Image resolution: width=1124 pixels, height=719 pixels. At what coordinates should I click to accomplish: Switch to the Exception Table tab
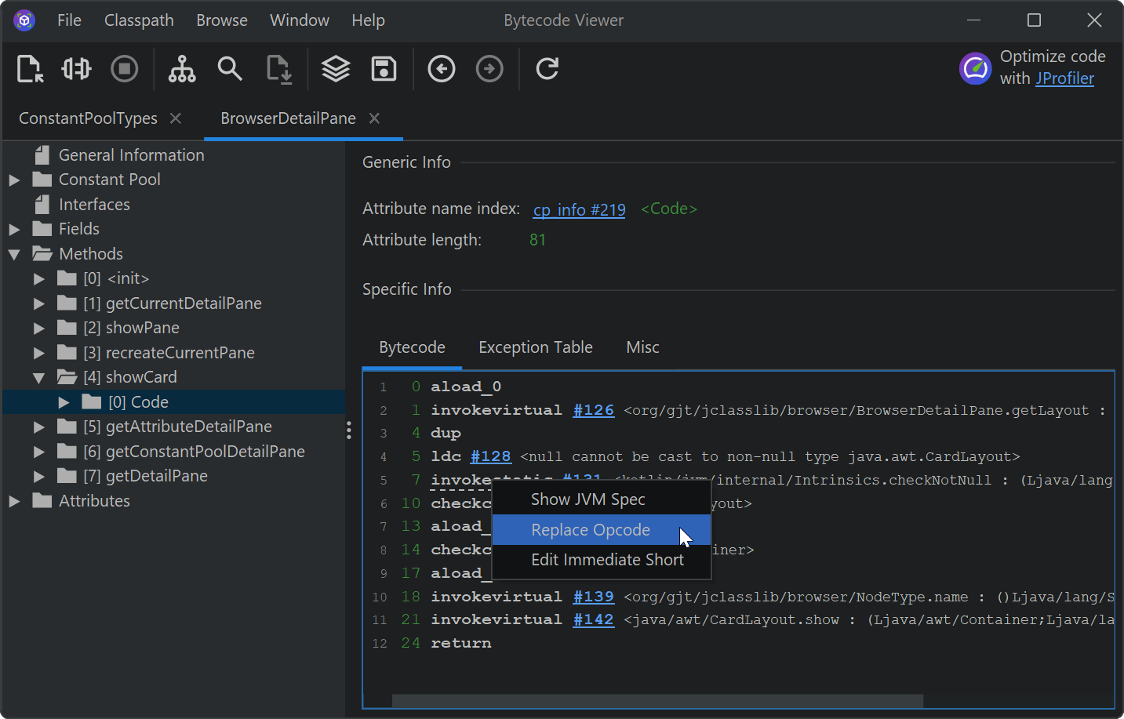536,347
